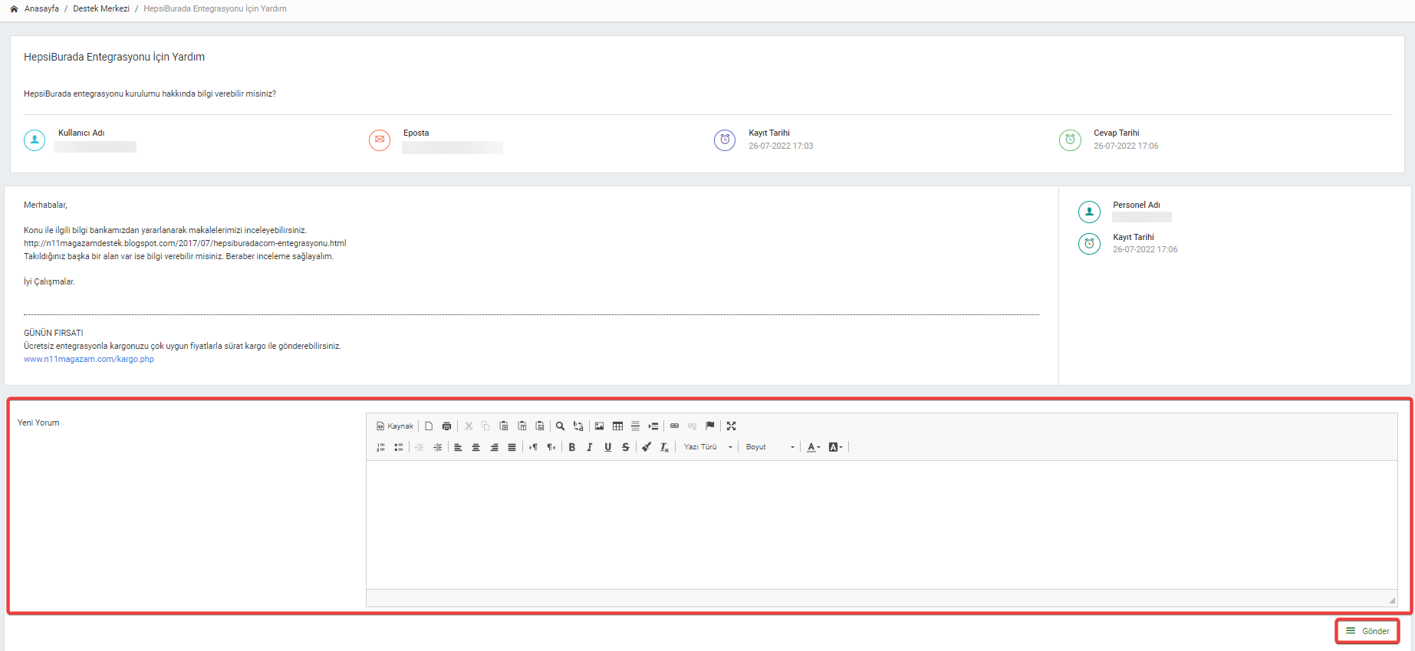Open Destek Merkezi breadcrumb link
The image size is (1415, 651).
point(101,9)
